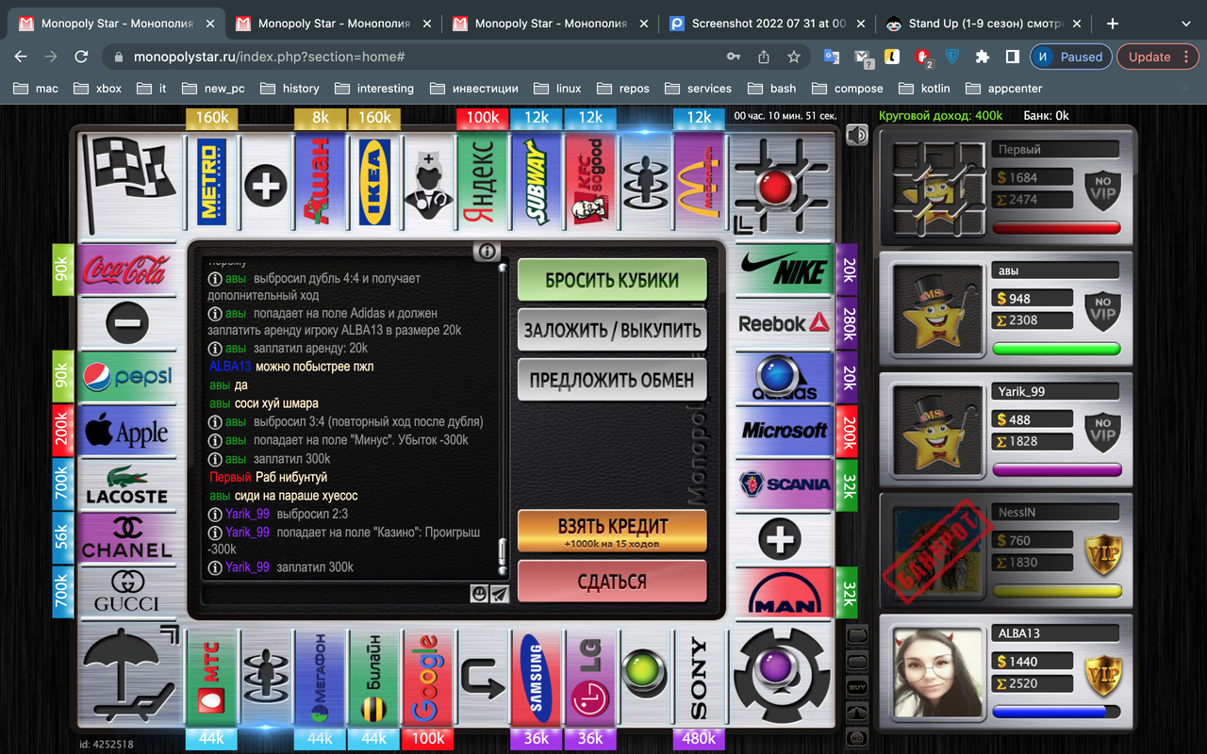
Task: Mute the game sound speaker icon
Action: [x=856, y=136]
